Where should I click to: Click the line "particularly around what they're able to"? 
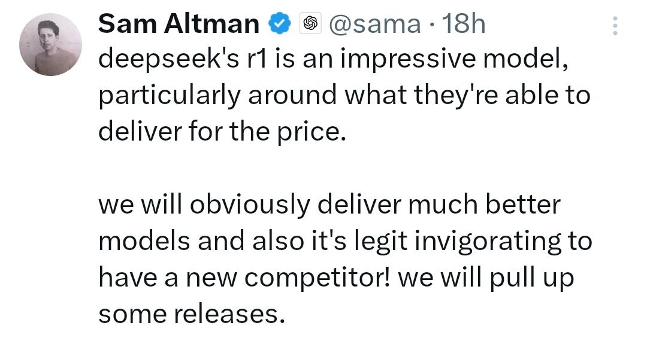344,96
